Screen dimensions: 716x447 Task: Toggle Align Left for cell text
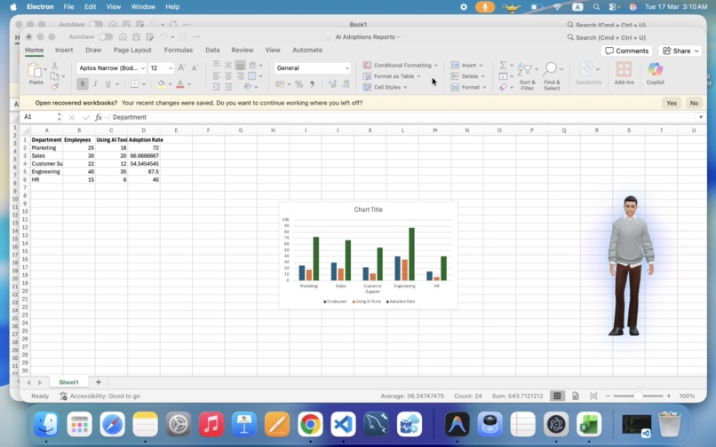217,75
